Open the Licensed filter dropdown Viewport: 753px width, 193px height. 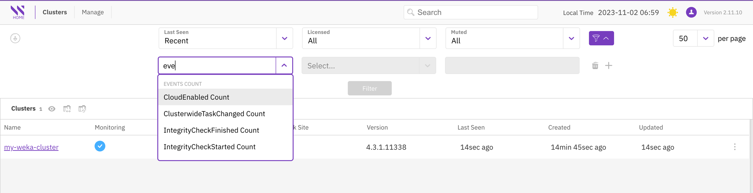(x=428, y=38)
